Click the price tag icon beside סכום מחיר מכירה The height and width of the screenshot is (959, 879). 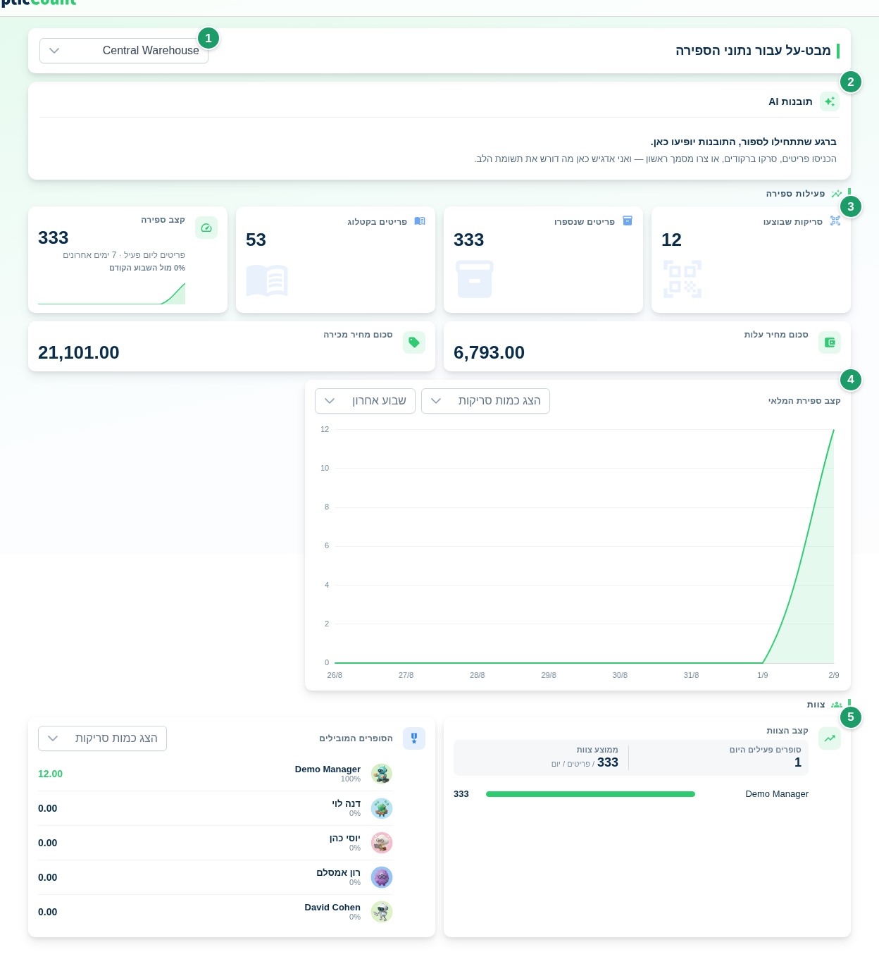(x=414, y=342)
